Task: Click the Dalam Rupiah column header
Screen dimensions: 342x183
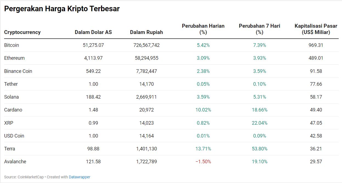Action: click(146, 32)
